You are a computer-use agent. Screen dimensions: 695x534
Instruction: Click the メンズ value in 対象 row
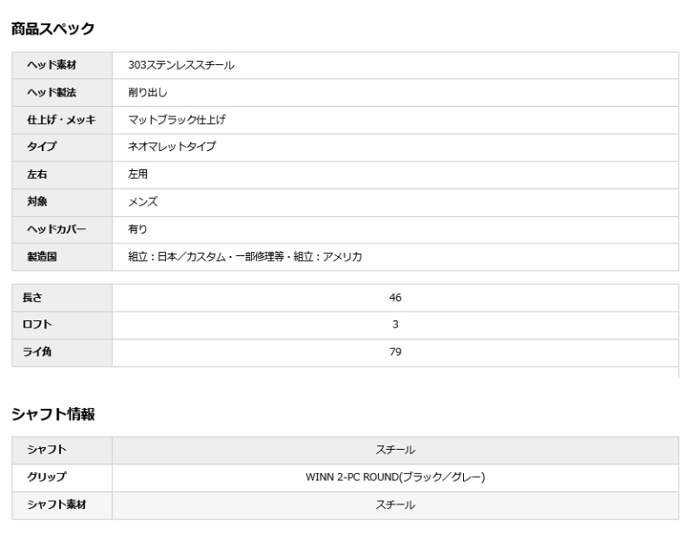(142, 201)
